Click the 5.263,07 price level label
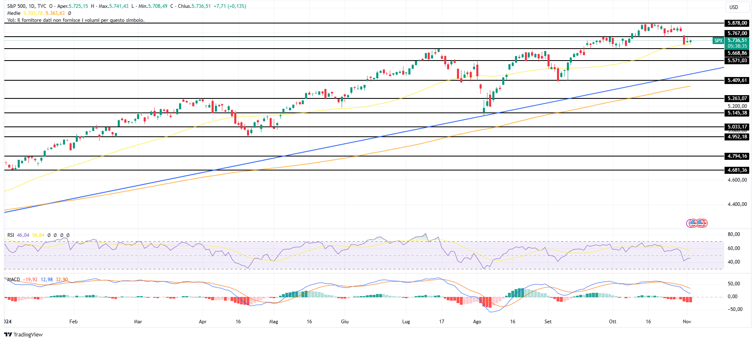 (x=737, y=98)
